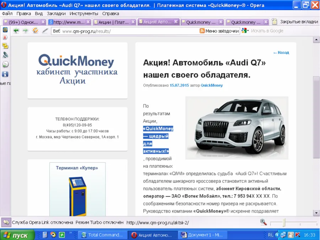The height and width of the screenshot is (240, 320).
Task: Open the top blue-square panel icon in the sidebar
Action: 5,30
